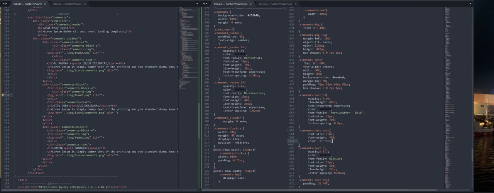This screenshot has width=494, height=193.
Task: Click line number 663 in style.scss gutter
Action: tap(291, 141)
